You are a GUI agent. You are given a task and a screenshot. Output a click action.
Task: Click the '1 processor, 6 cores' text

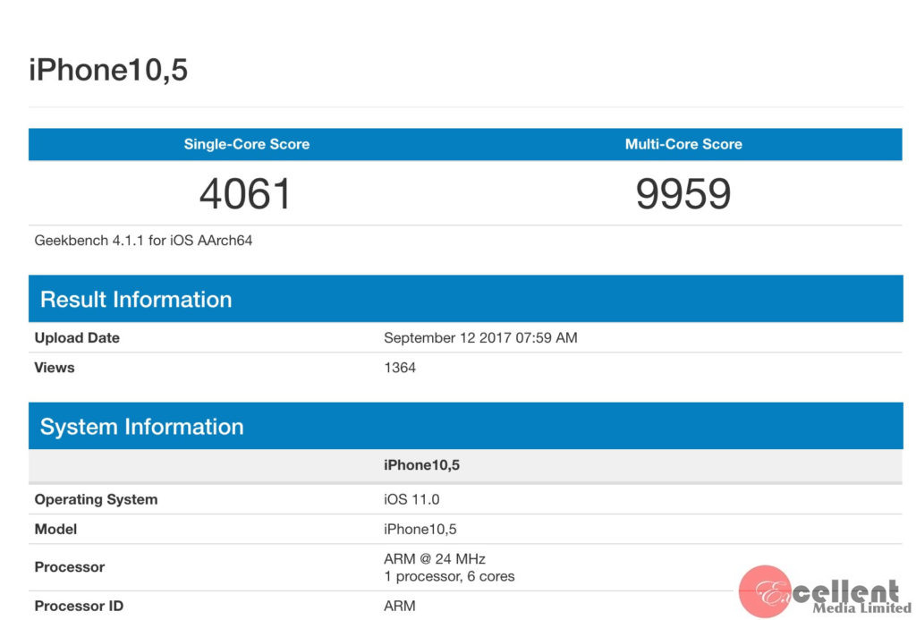tap(449, 576)
